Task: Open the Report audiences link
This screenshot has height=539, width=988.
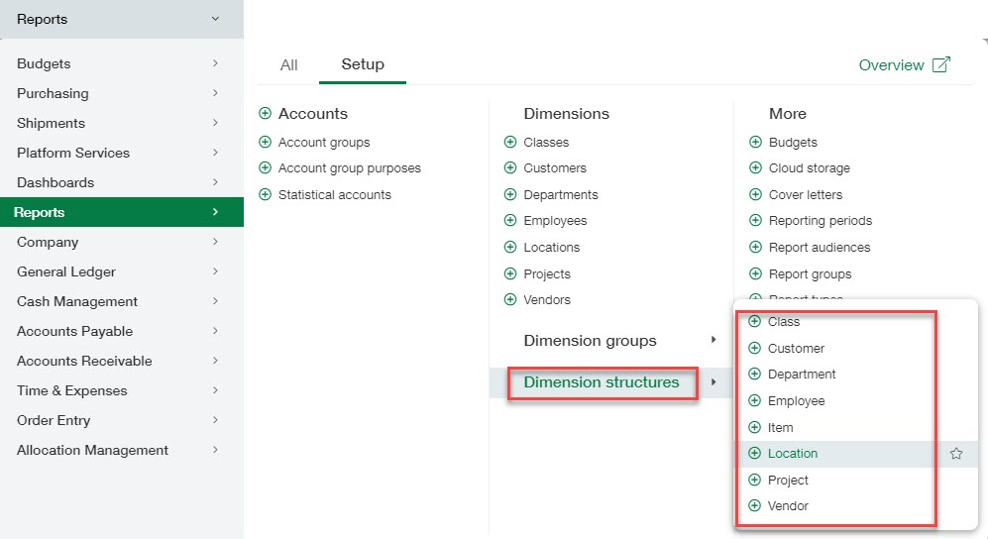Action: coord(819,248)
